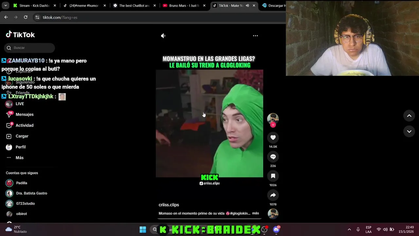This screenshot has height=236, width=419.
Task: Switch to (24)#meme #humor tab
Action: point(84,6)
